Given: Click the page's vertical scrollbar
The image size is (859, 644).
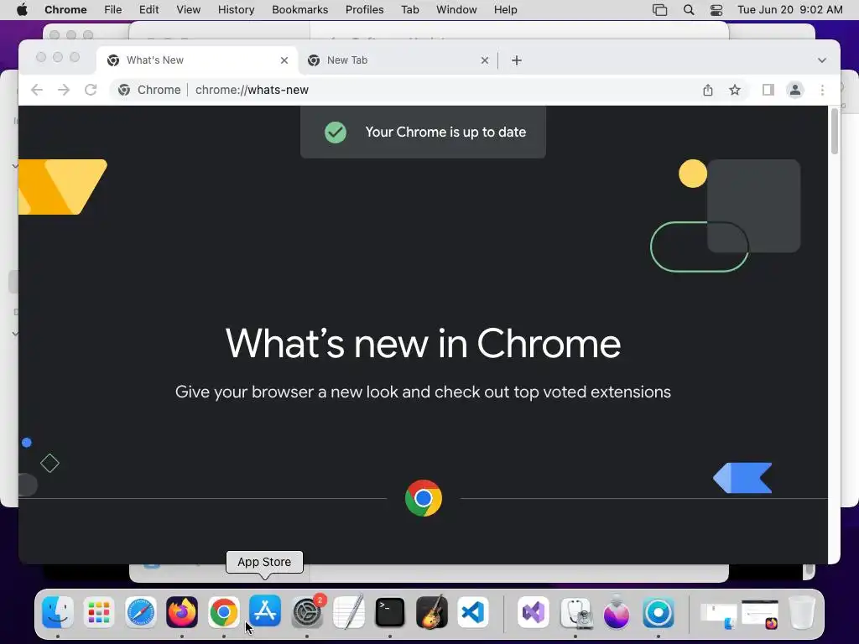Looking at the screenshot, I should (835, 132).
